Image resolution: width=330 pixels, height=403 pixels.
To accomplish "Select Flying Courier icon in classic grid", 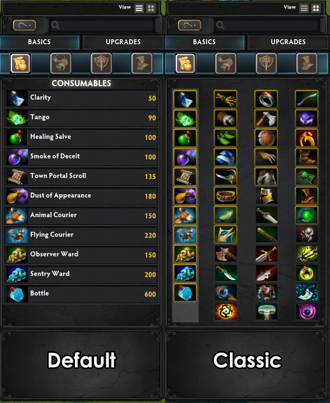I will (185, 235).
